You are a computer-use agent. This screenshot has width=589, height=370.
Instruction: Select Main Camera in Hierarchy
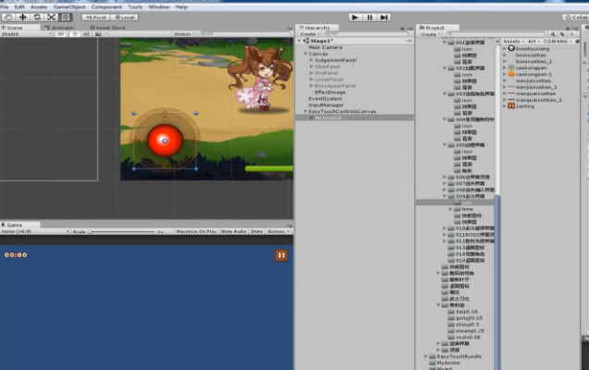tap(325, 47)
